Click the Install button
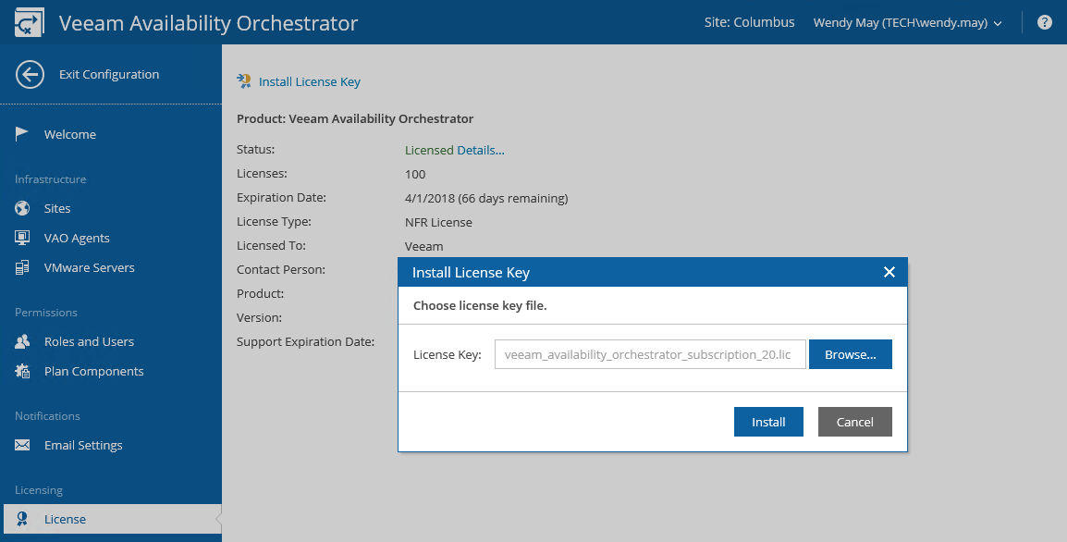 768,422
